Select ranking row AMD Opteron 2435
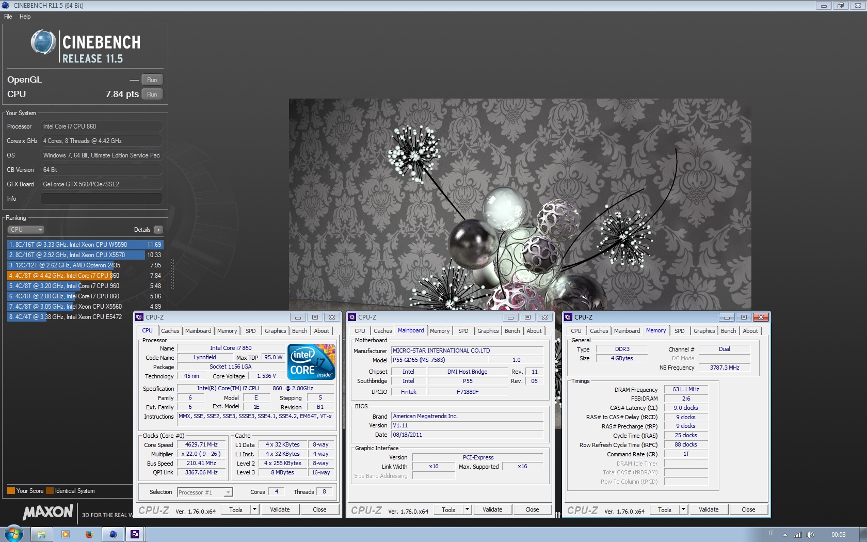Viewport: 867px width, 542px height. click(x=85, y=265)
